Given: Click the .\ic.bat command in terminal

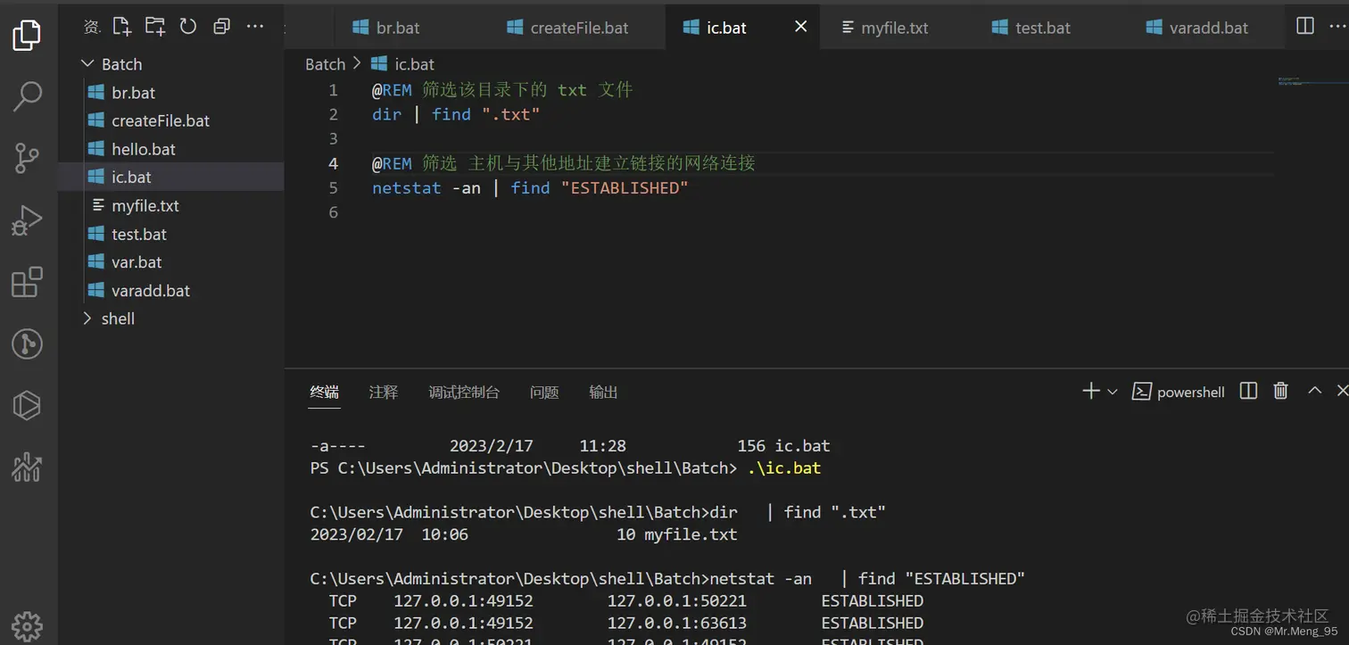Looking at the screenshot, I should [x=784, y=468].
